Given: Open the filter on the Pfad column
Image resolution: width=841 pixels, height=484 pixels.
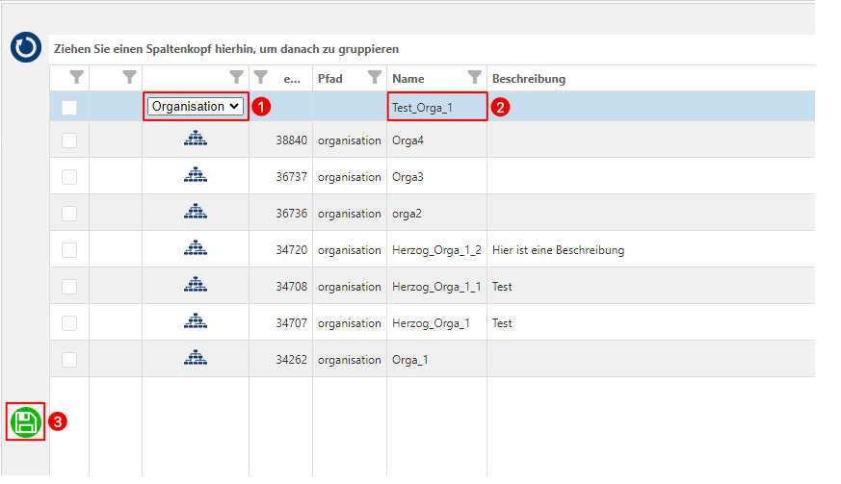Looking at the screenshot, I should click(375, 78).
